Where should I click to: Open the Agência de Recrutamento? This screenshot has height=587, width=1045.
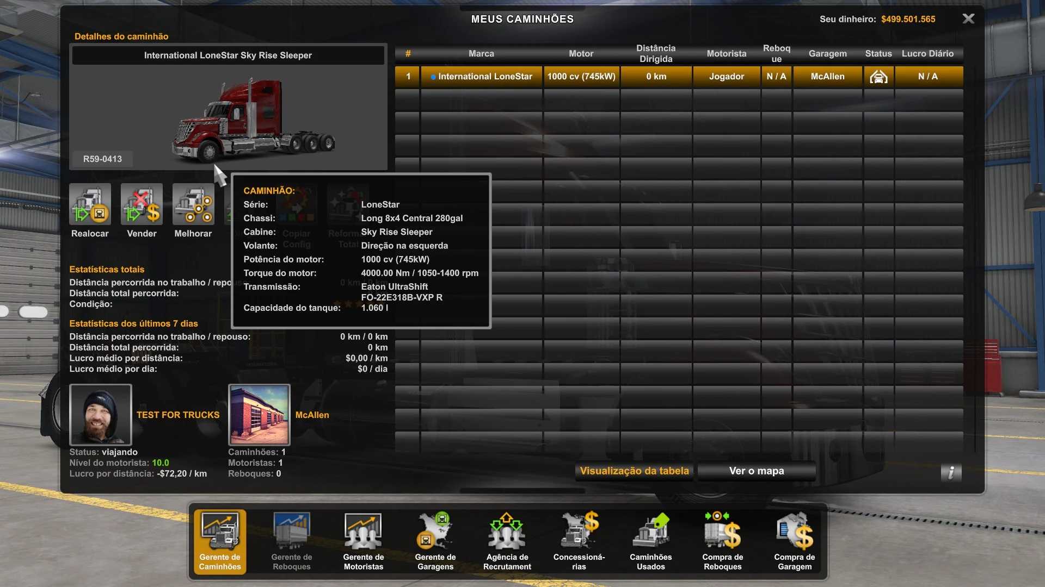[506, 541]
